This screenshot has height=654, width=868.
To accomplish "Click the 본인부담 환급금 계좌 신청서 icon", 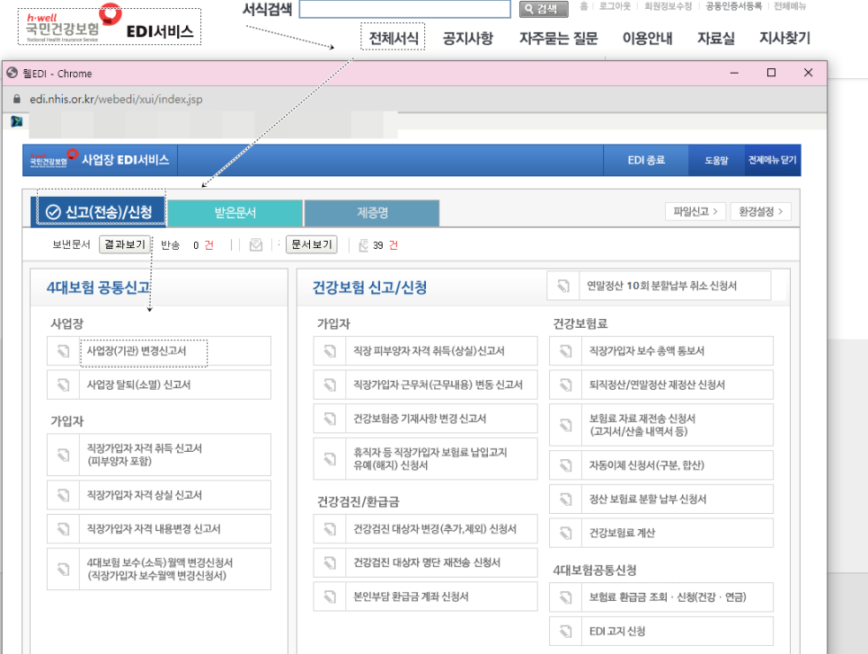I will click(x=331, y=597).
